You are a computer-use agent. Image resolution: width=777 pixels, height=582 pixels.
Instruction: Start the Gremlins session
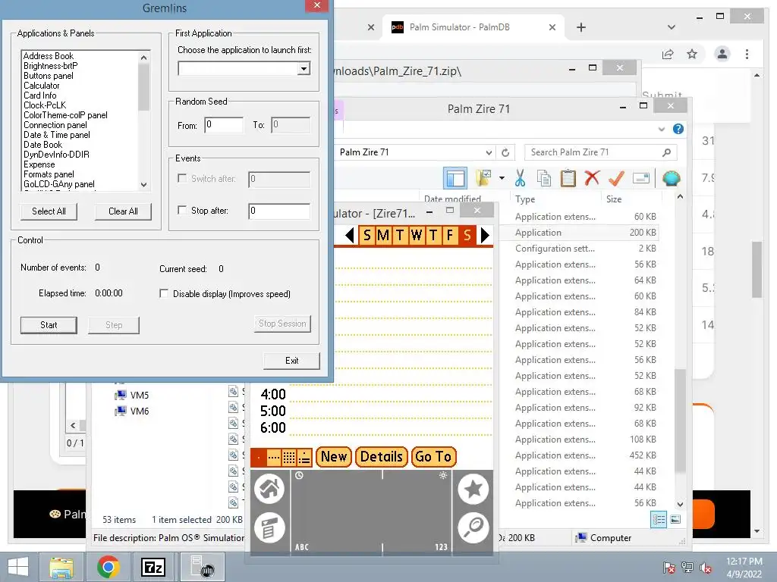pyautogui.click(x=49, y=325)
